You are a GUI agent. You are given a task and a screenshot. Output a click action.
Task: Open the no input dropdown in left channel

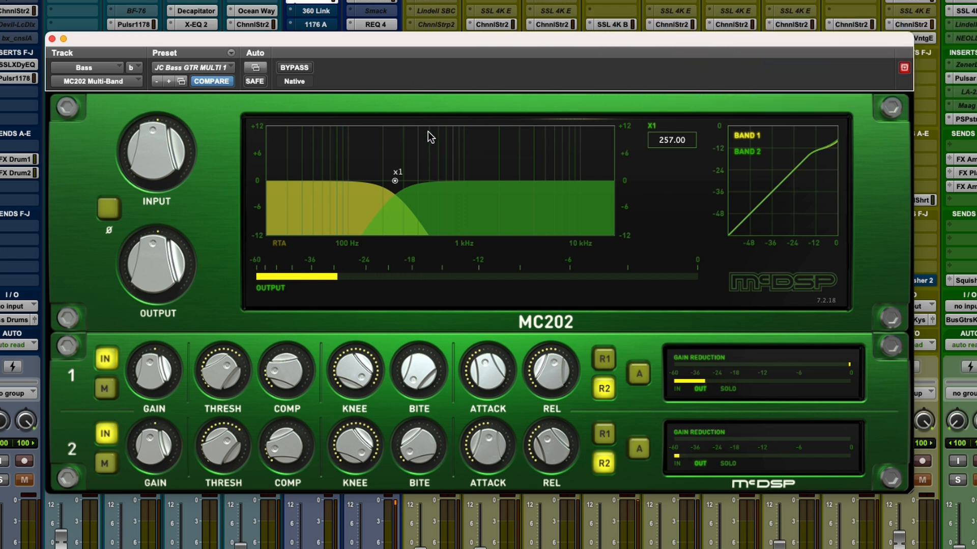click(x=19, y=306)
